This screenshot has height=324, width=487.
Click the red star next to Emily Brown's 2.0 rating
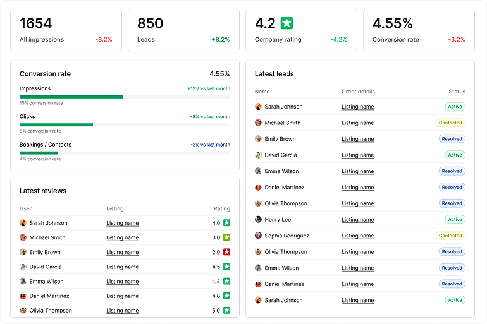pos(226,252)
